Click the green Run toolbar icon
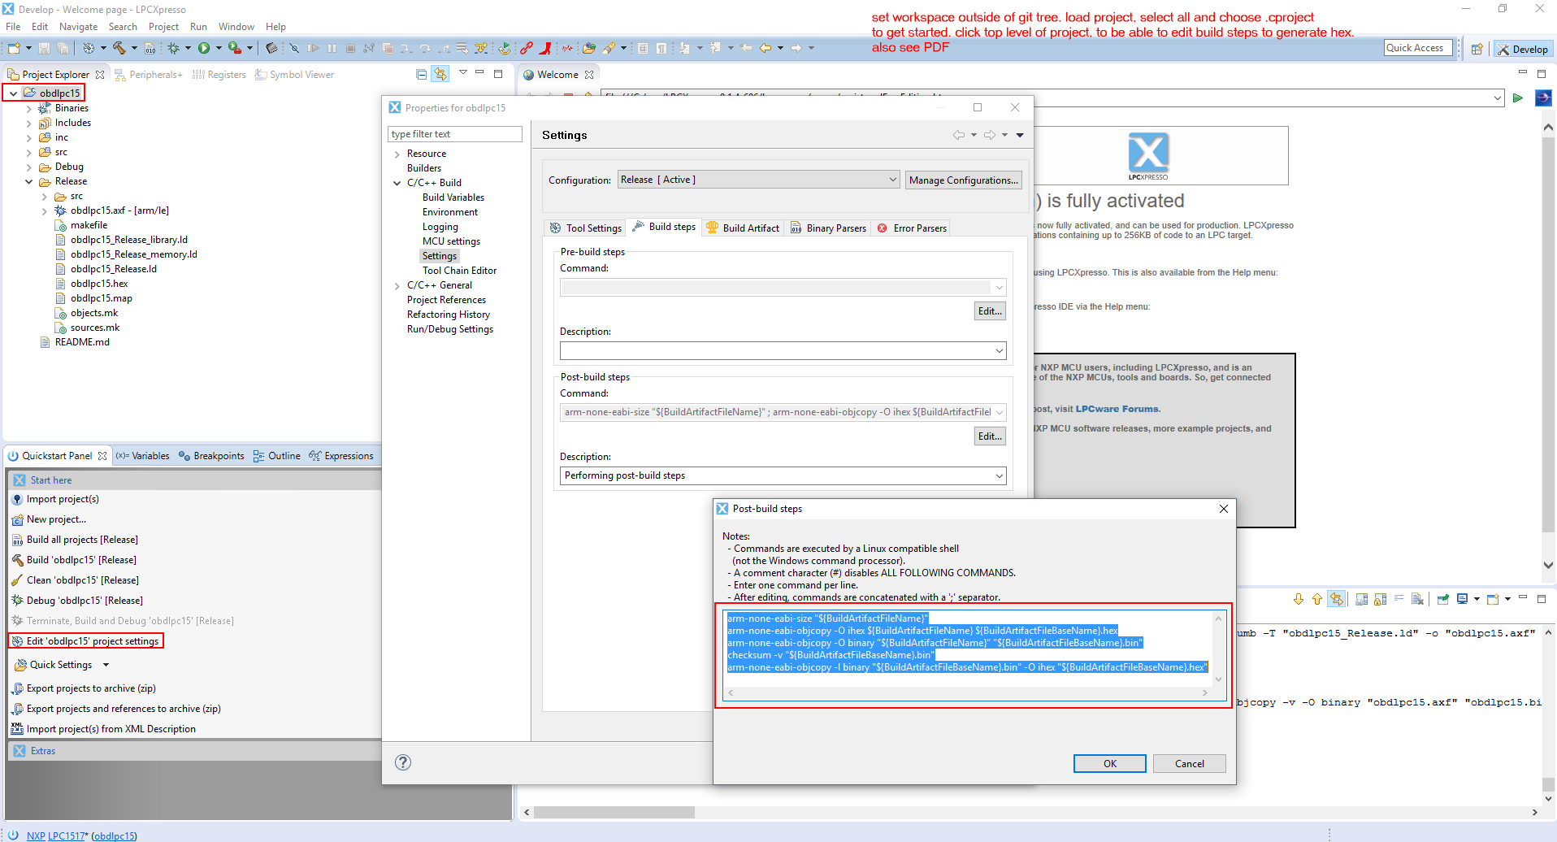Image resolution: width=1557 pixels, height=842 pixels. coord(204,49)
